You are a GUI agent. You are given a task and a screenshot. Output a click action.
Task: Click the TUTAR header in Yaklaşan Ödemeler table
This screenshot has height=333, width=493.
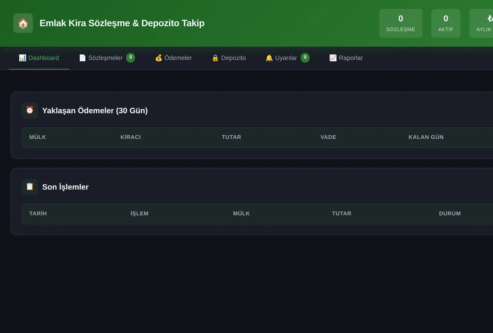tap(232, 137)
